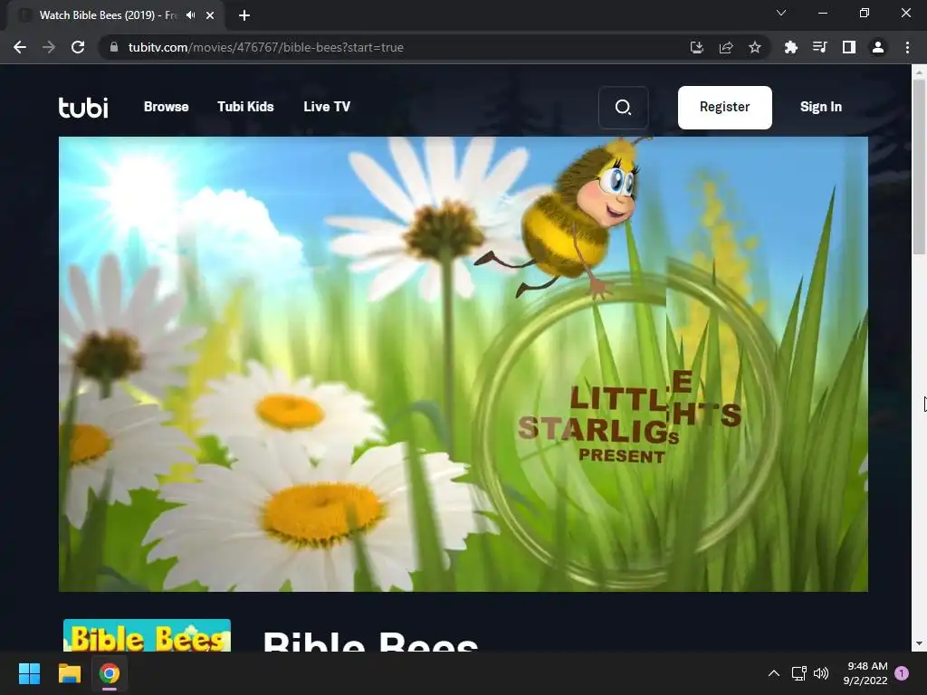
Task: Open File Explorer from taskbar
Action: coord(69,673)
